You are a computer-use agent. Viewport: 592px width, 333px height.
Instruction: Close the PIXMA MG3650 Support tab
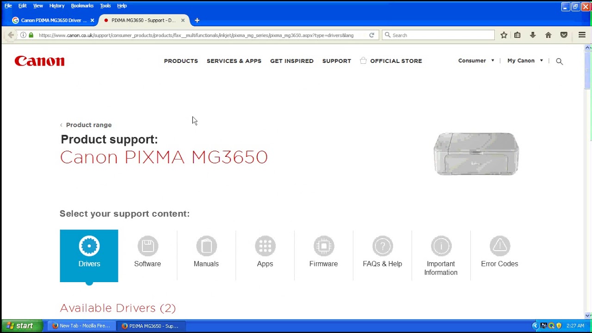(183, 20)
